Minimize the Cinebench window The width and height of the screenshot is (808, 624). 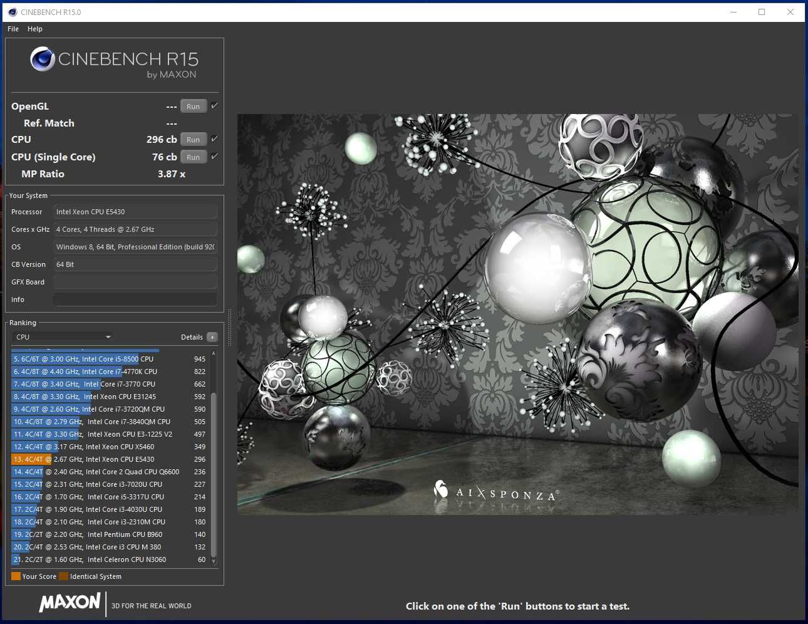[733, 12]
